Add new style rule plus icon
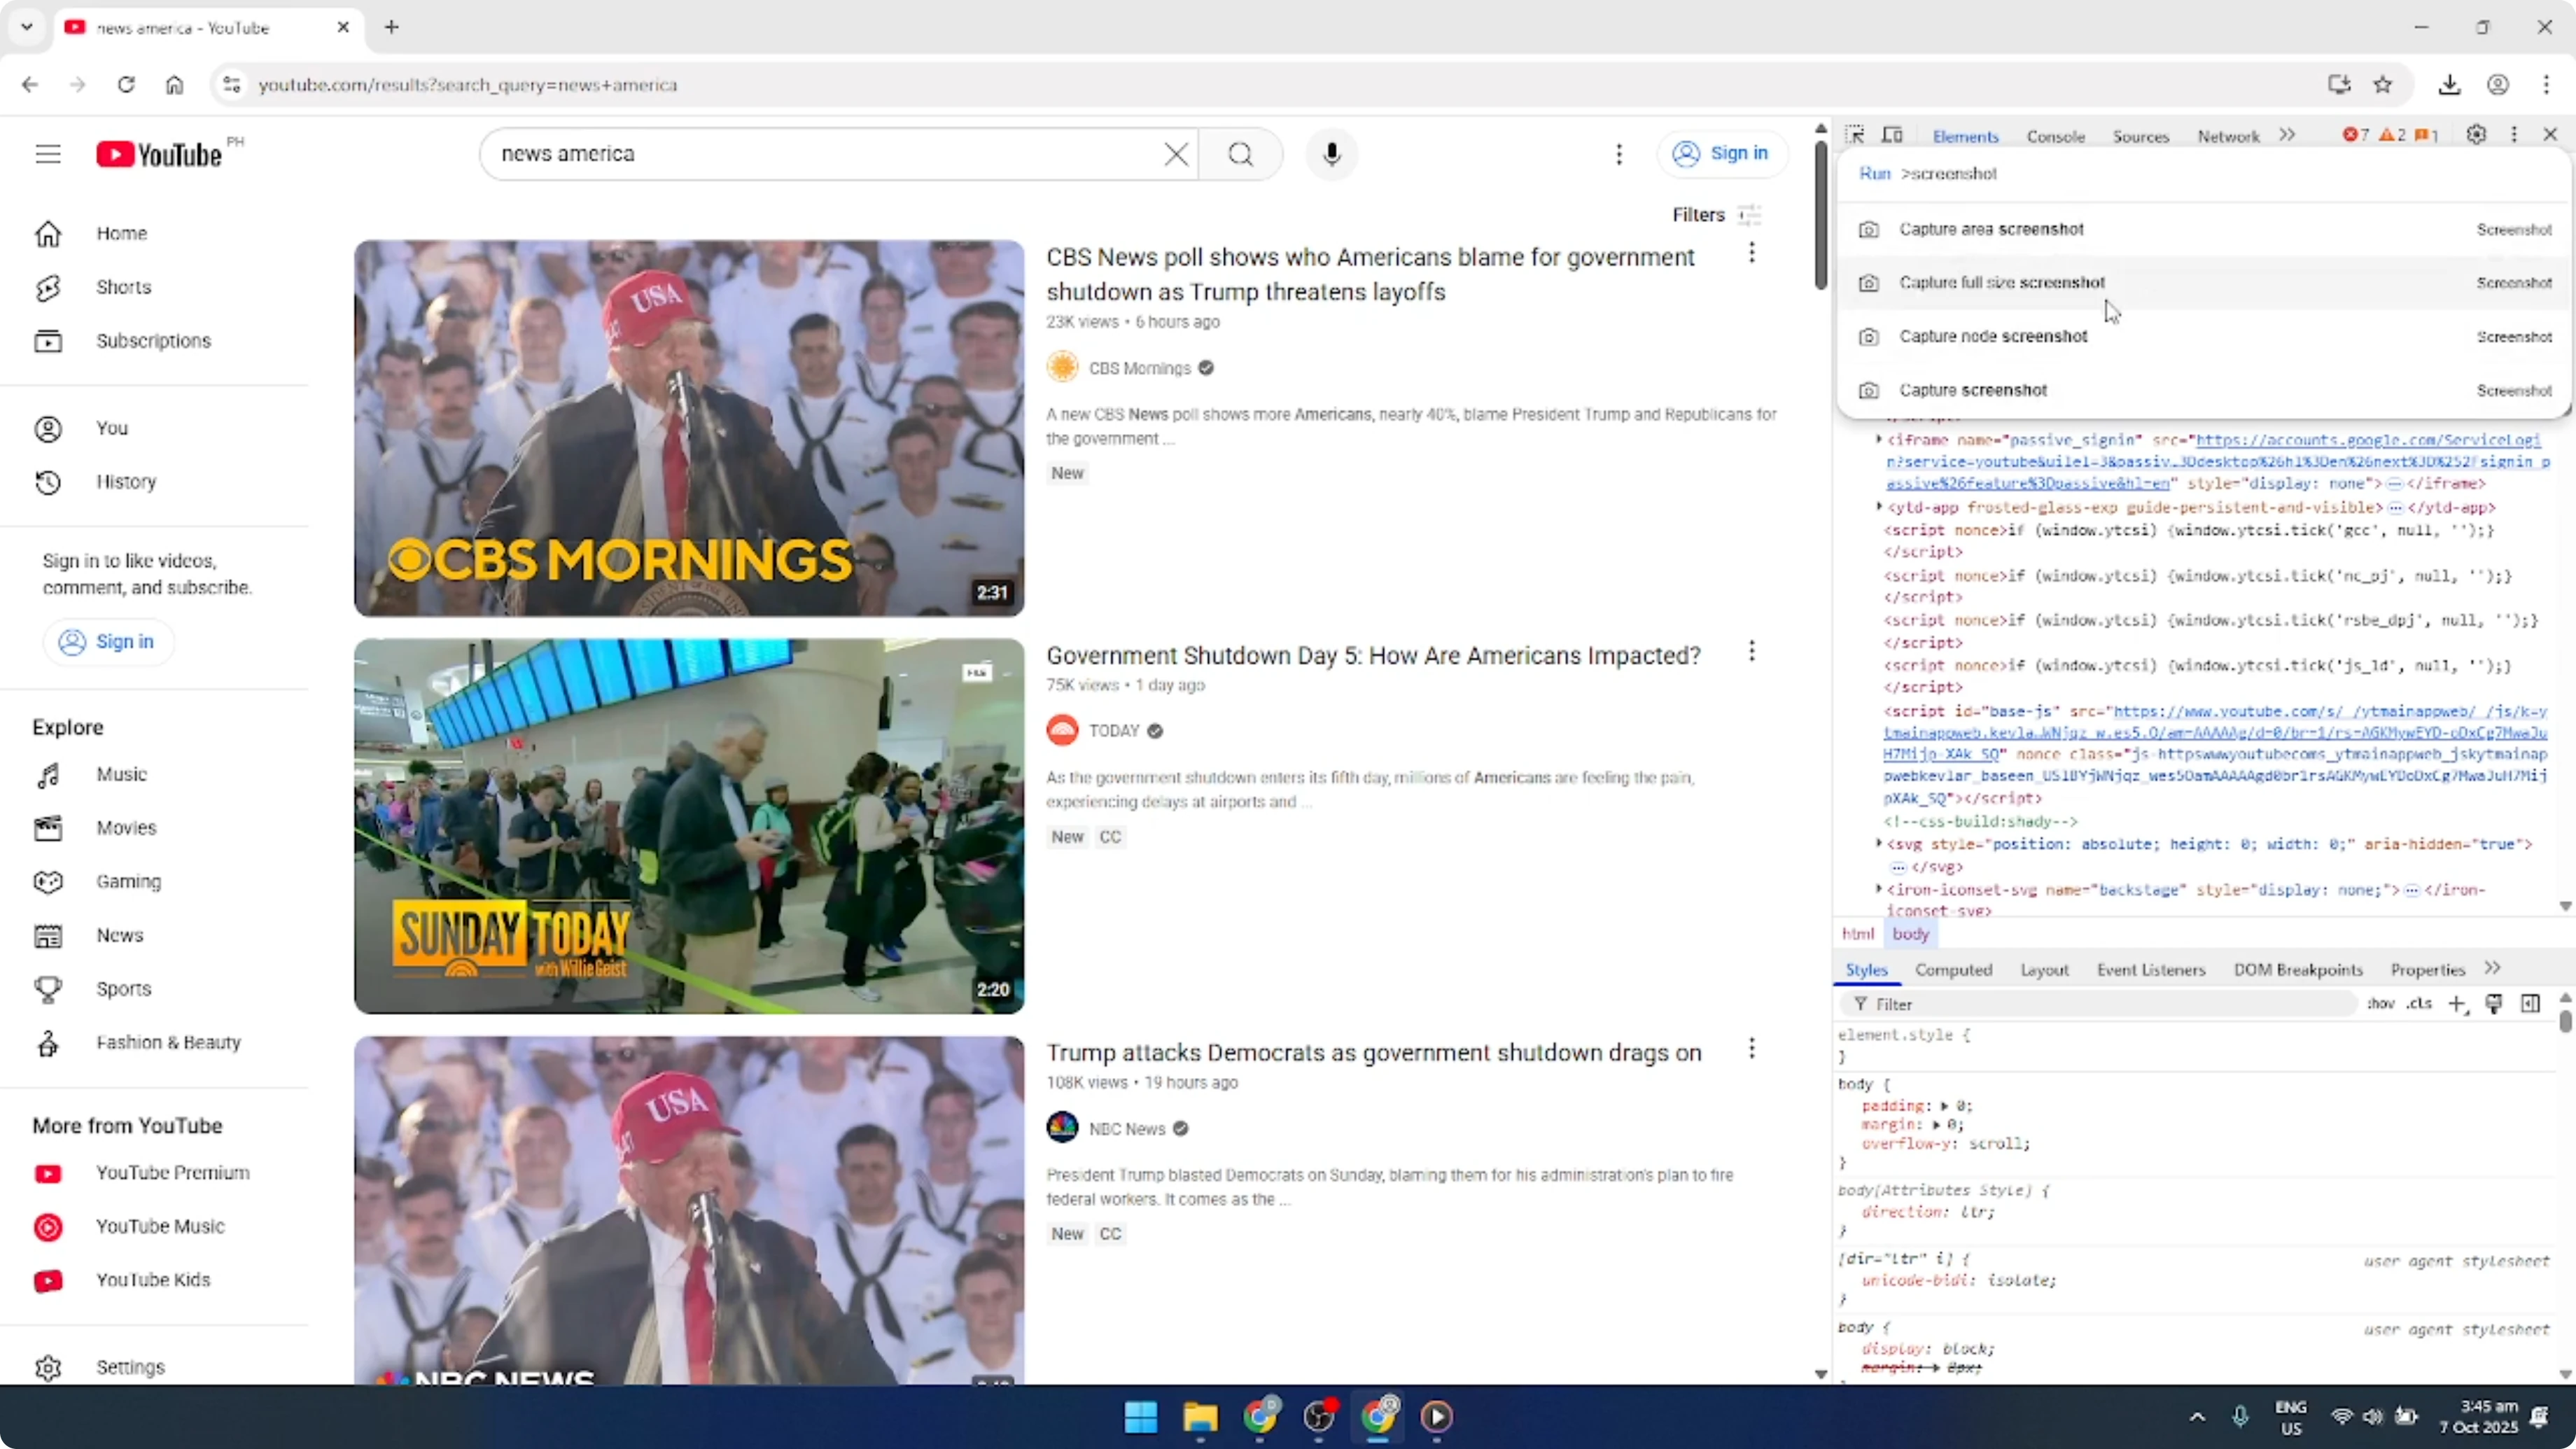 [x=2457, y=1004]
